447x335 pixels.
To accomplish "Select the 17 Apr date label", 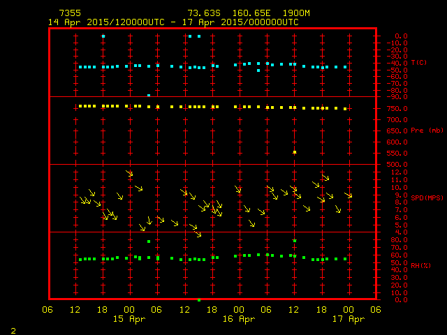I will [x=348, y=319].
